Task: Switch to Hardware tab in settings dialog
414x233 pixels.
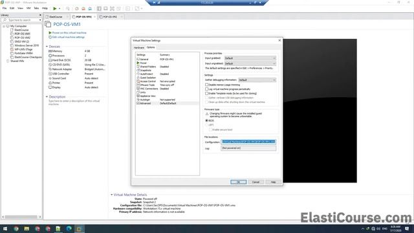Action: click(x=139, y=47)
